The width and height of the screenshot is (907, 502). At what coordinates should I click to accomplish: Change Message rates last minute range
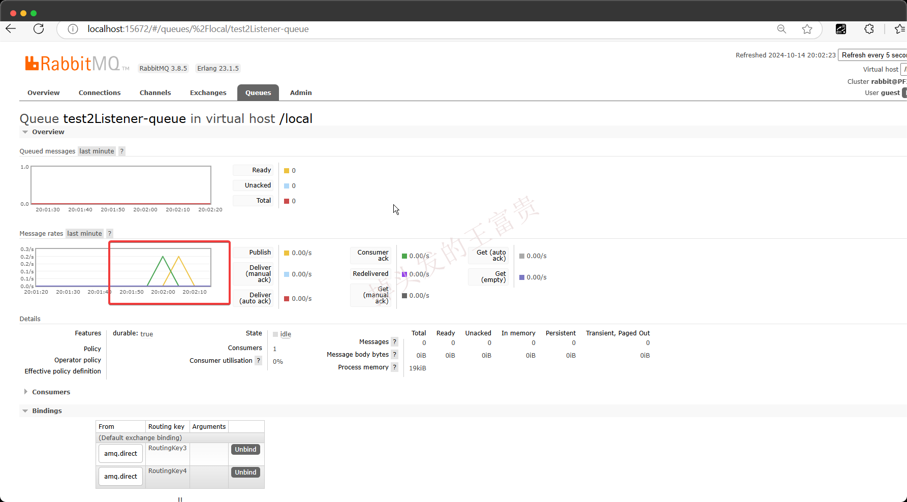click(x=84, y=233)
